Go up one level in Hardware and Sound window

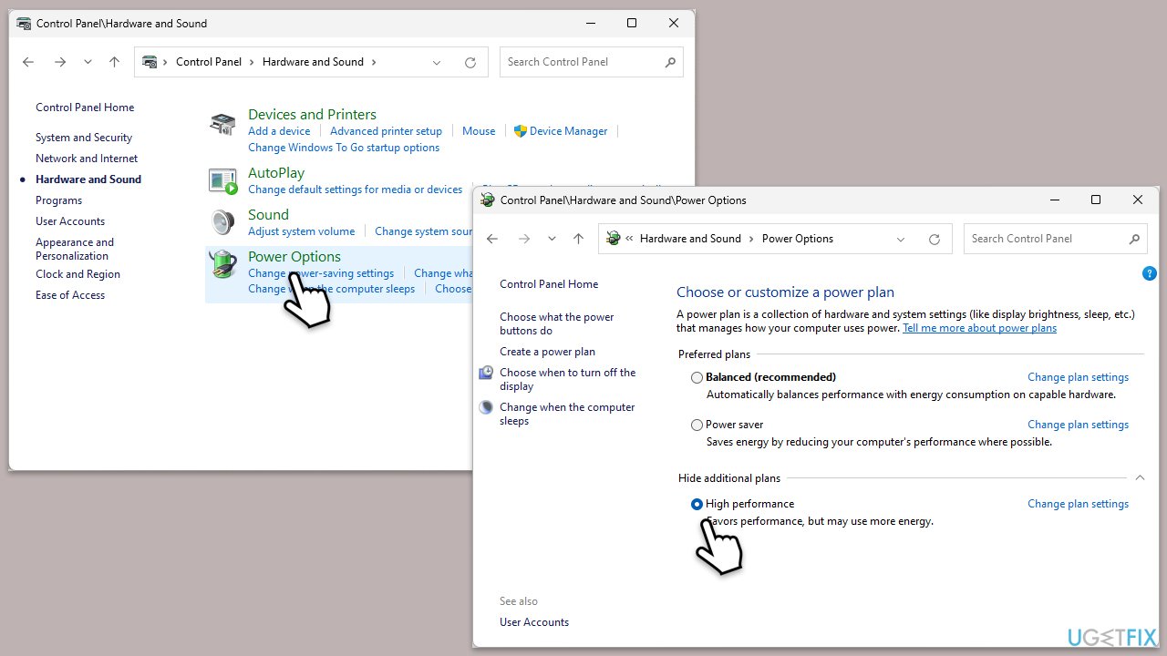(x=114, y=62)
